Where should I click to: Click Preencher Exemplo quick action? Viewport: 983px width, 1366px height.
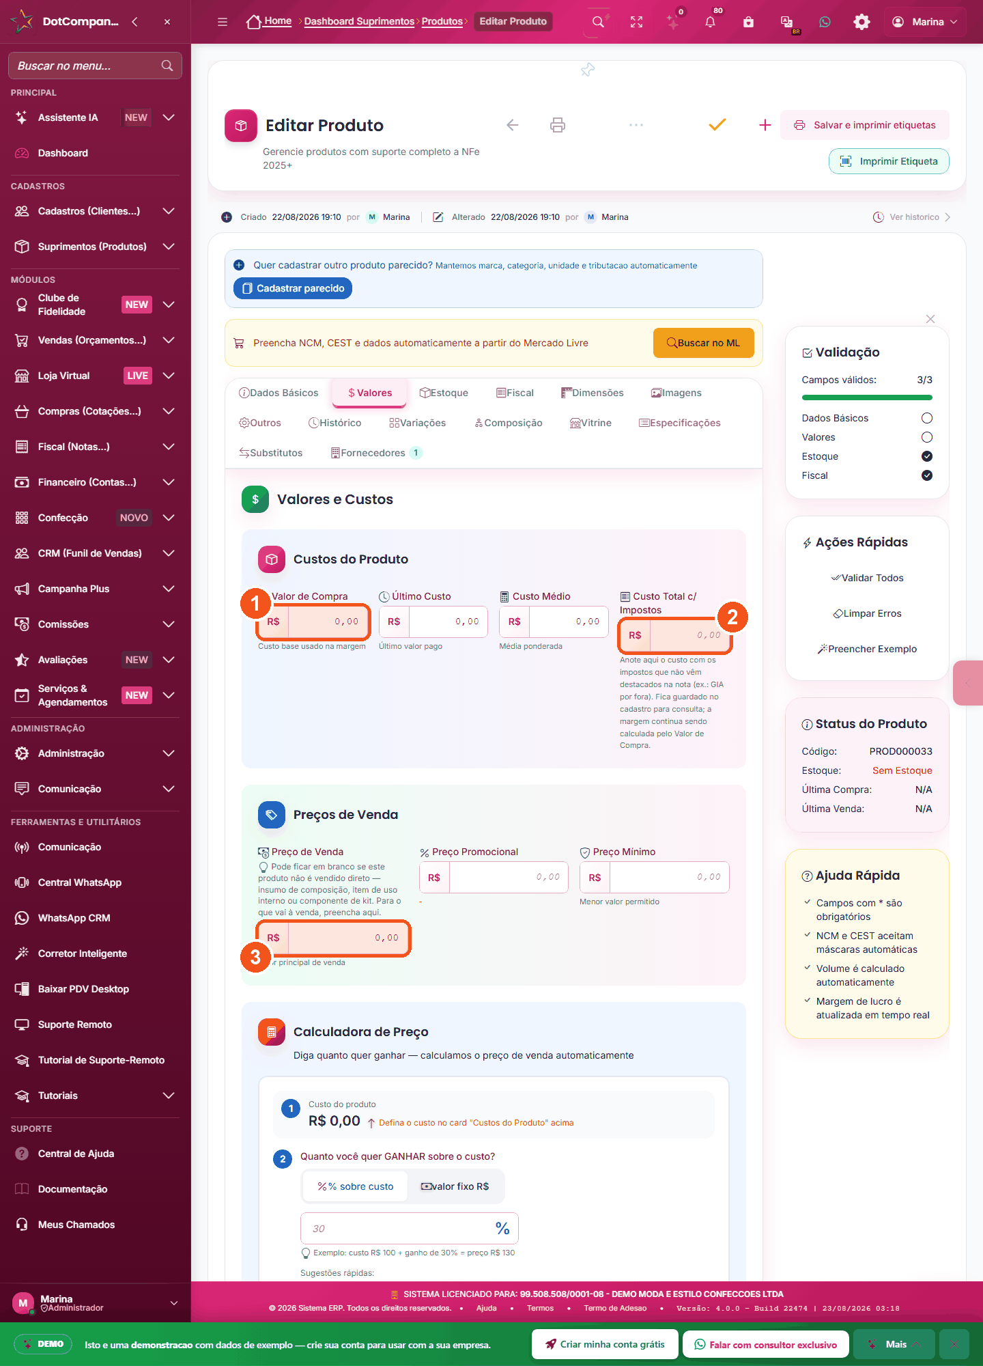click(867, 649)
